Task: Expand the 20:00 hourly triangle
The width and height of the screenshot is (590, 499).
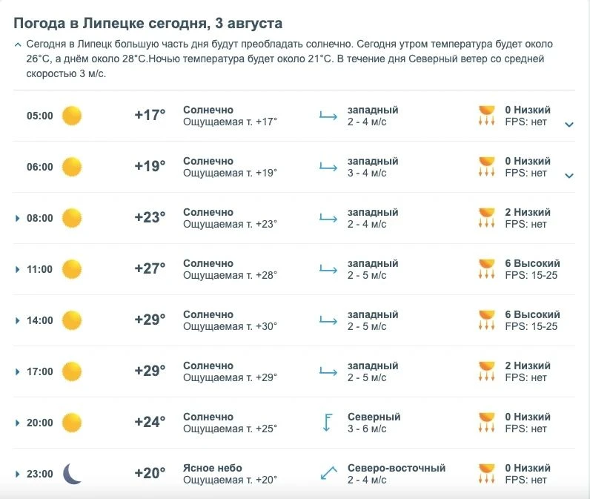Action: click(17, 423)
